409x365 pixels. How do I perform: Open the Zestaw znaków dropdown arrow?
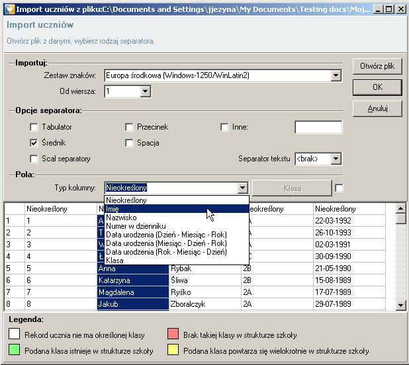coord(336,75)
